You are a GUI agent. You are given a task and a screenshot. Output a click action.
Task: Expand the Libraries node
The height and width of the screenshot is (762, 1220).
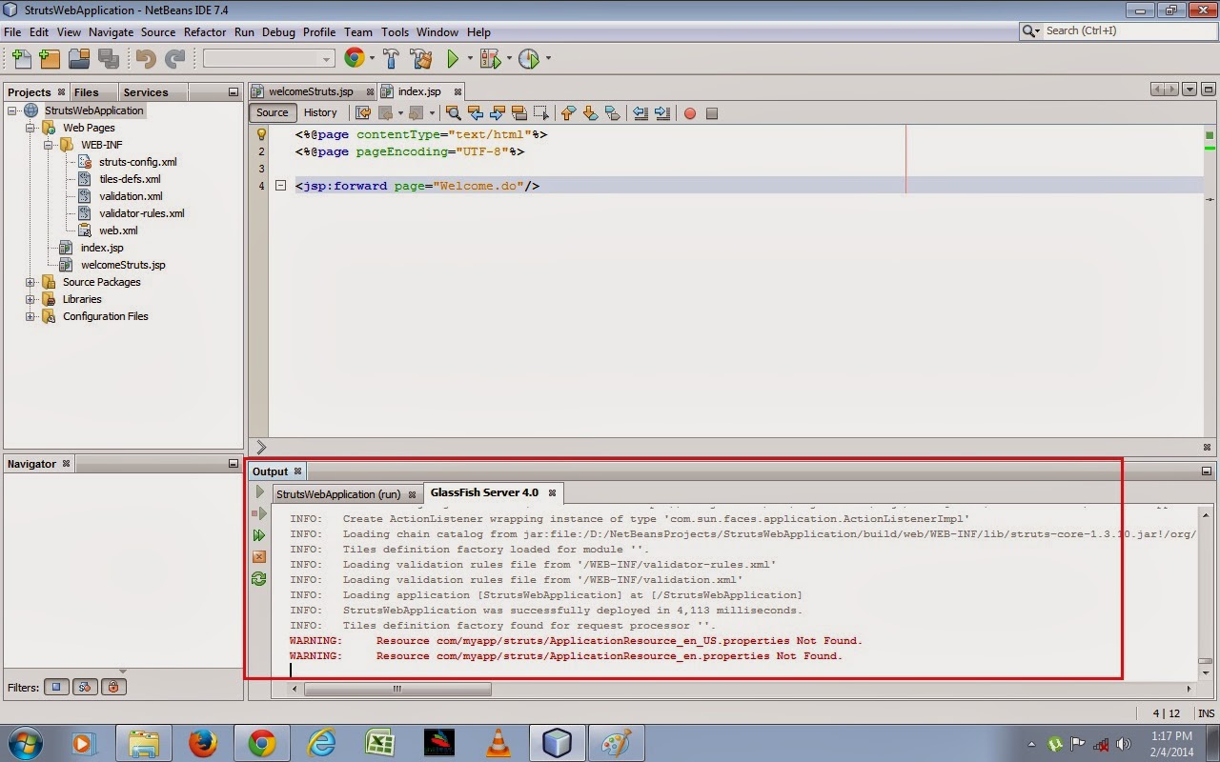click(x=30, y=299)
